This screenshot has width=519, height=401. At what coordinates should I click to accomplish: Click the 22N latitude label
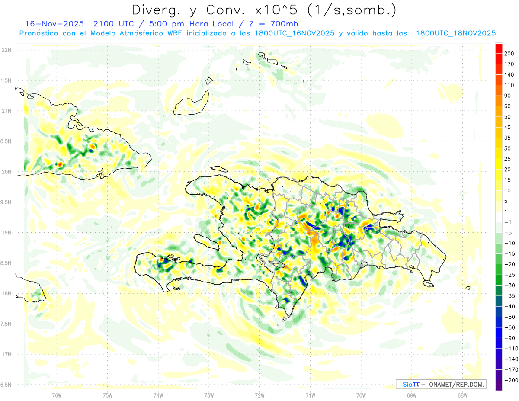point(6,50)
